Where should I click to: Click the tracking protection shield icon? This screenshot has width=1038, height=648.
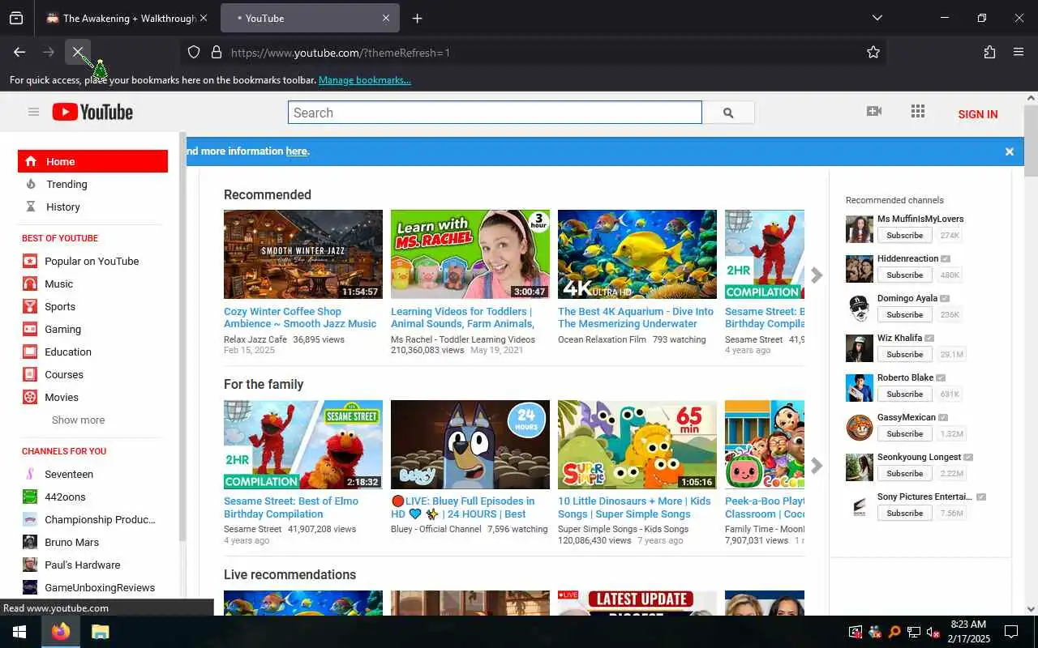tap(194, 52)
